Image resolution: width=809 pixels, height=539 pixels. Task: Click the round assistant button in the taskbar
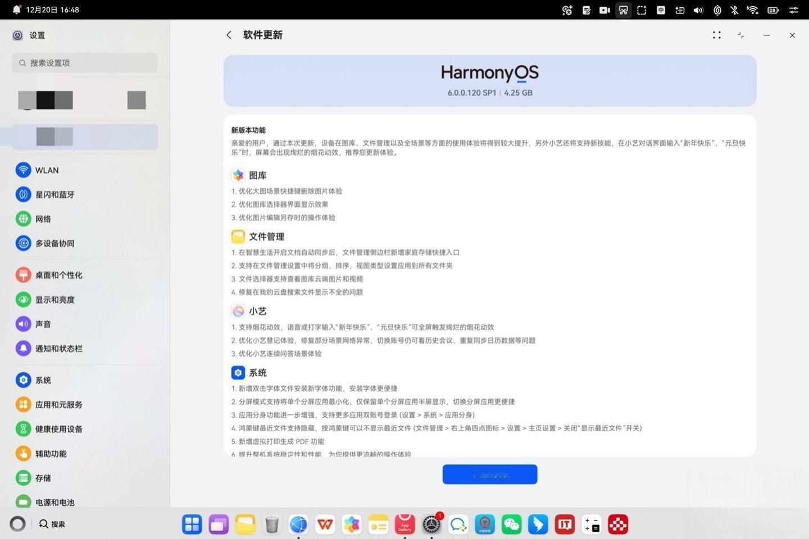coord(18,524)
